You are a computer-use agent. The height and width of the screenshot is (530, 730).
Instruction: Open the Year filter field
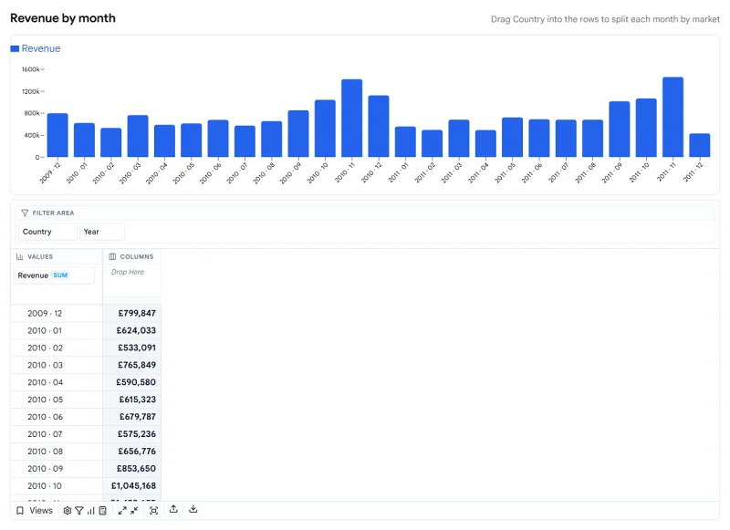(102, 232)
